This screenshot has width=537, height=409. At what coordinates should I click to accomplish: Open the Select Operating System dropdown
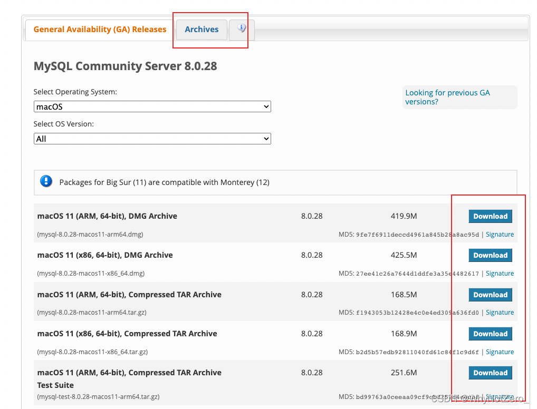(152, 106)
